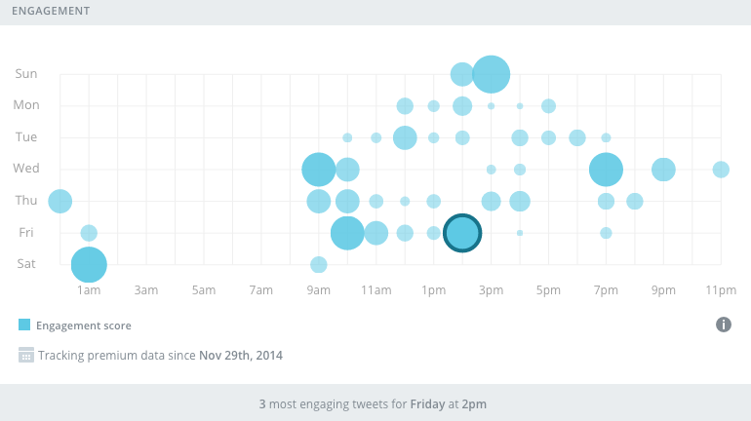The height and width of the screenshot is (421, 751).
Task: Select the Wednesday 9am engagement bubble
Action: pyautogui.click(x=319, y=170)
